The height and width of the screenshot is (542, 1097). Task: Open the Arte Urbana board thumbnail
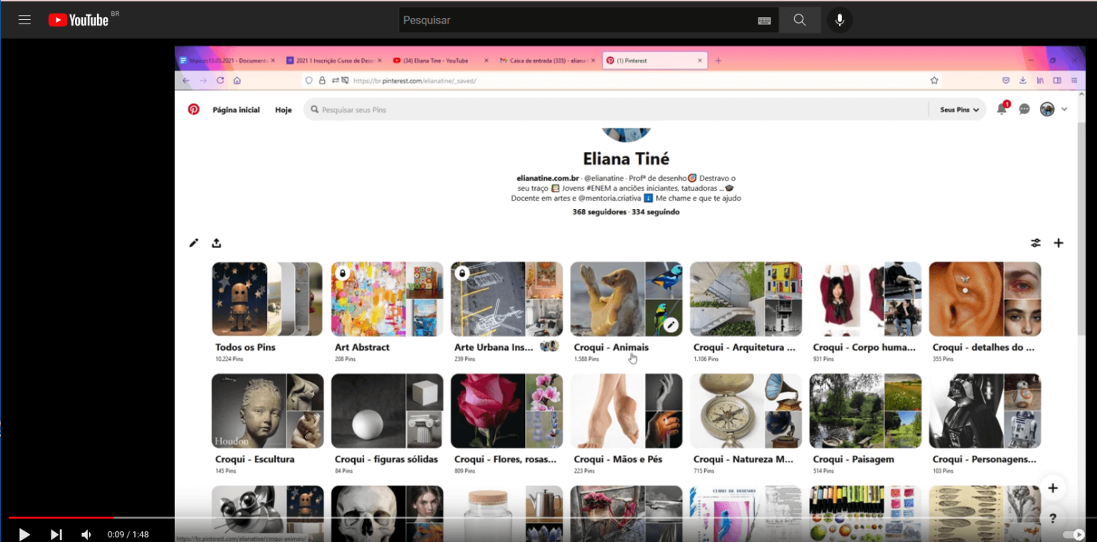coord(506,298)
